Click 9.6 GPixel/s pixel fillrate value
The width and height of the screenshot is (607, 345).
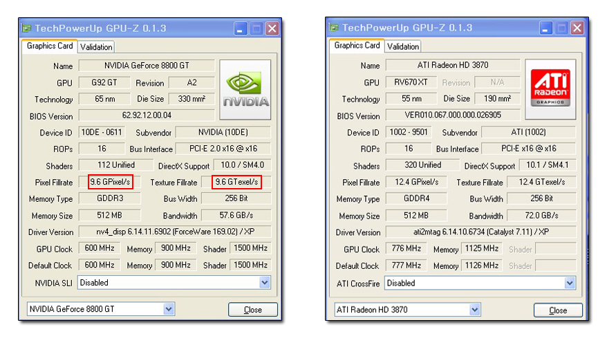111,182
